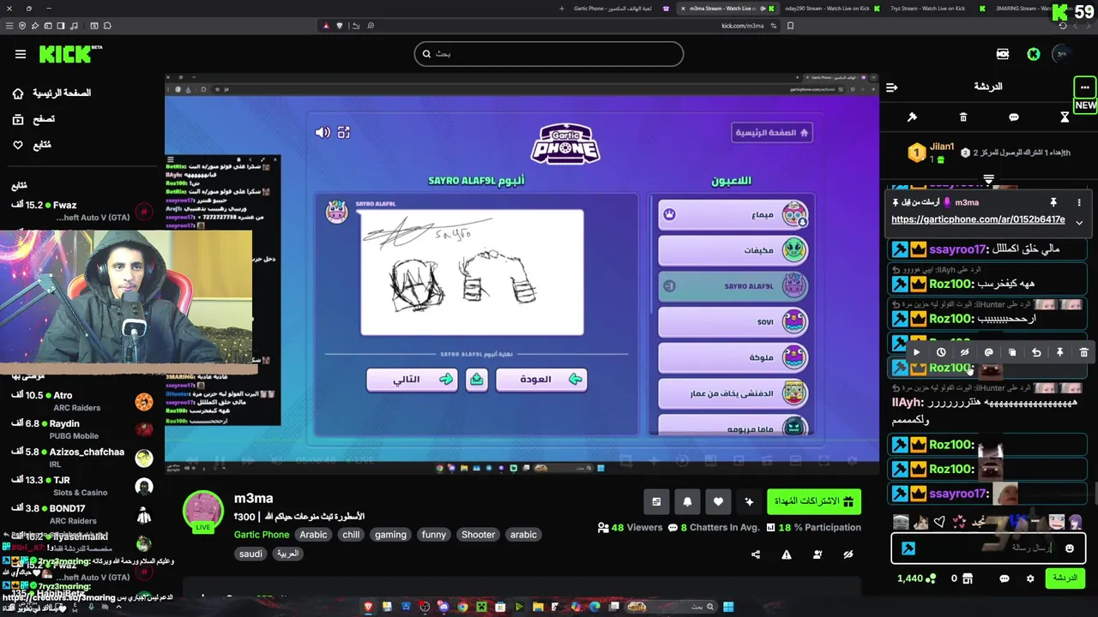Click the 1,440 channel points counter
Image resolution: width=1098 pixels, height=617 pixels.
tap(916, 578)
